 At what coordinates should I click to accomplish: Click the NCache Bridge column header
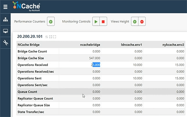point(29,45)
